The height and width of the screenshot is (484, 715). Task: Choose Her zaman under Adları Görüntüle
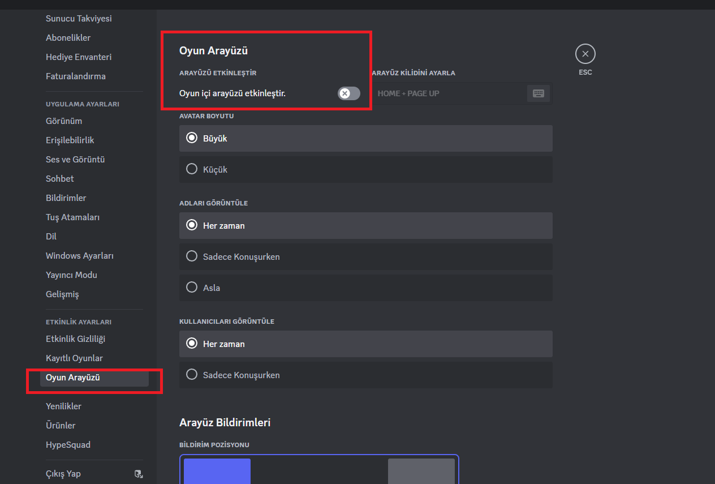click(x=366, y=225)
